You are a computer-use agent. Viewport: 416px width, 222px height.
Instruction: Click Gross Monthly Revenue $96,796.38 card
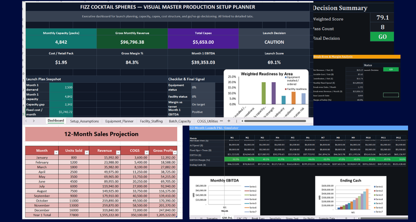132,38
